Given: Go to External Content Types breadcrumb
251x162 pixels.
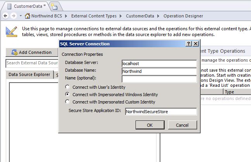Looking at the screenshot, I should (94, 16).
